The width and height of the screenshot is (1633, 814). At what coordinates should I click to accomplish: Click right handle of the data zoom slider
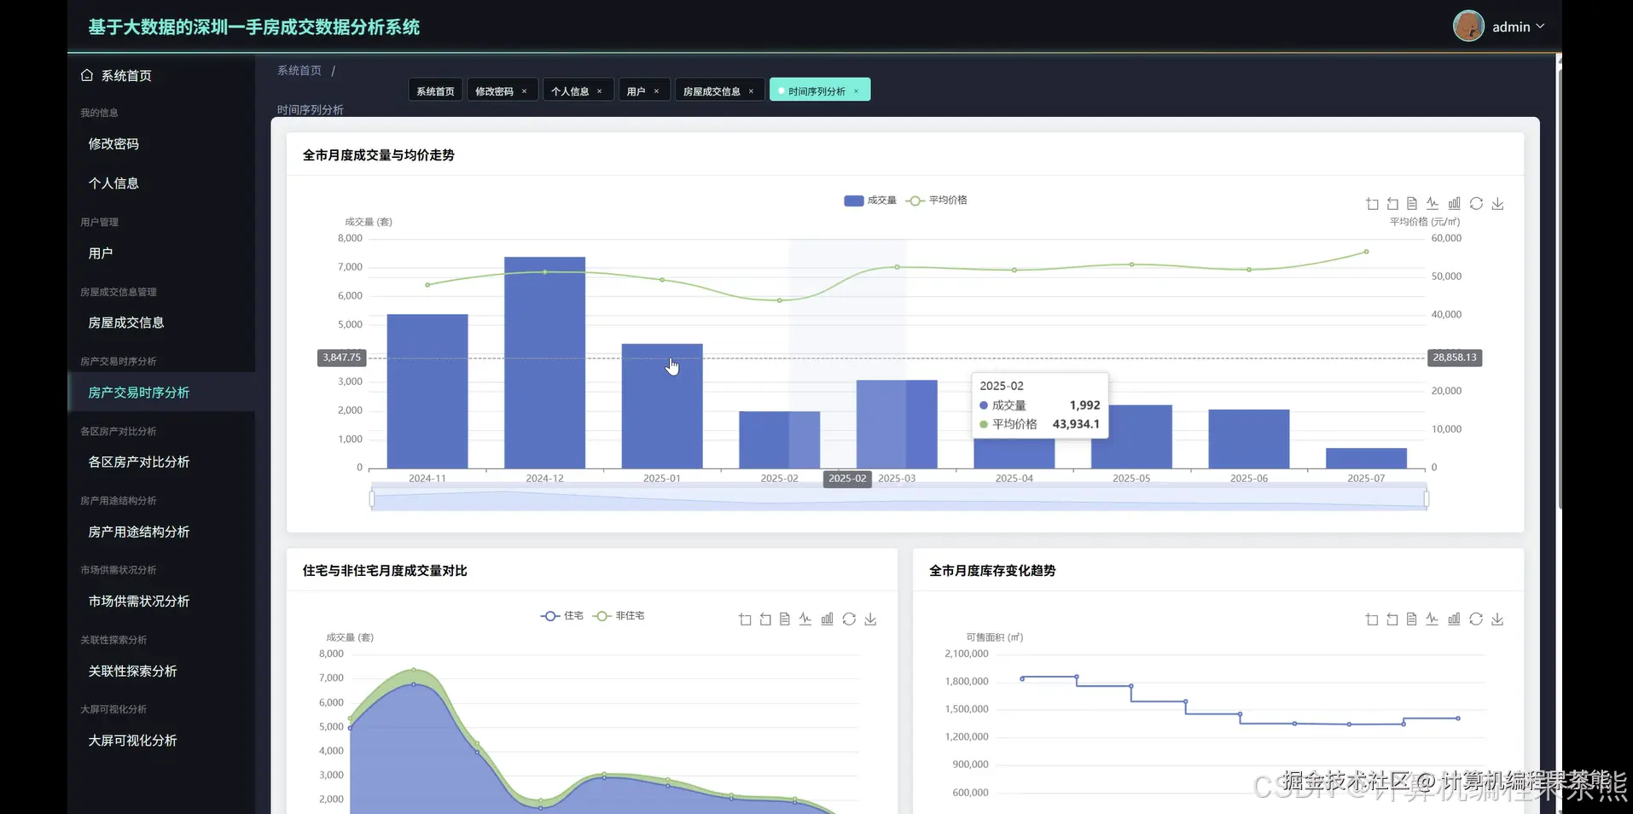tap(1427, 498)
